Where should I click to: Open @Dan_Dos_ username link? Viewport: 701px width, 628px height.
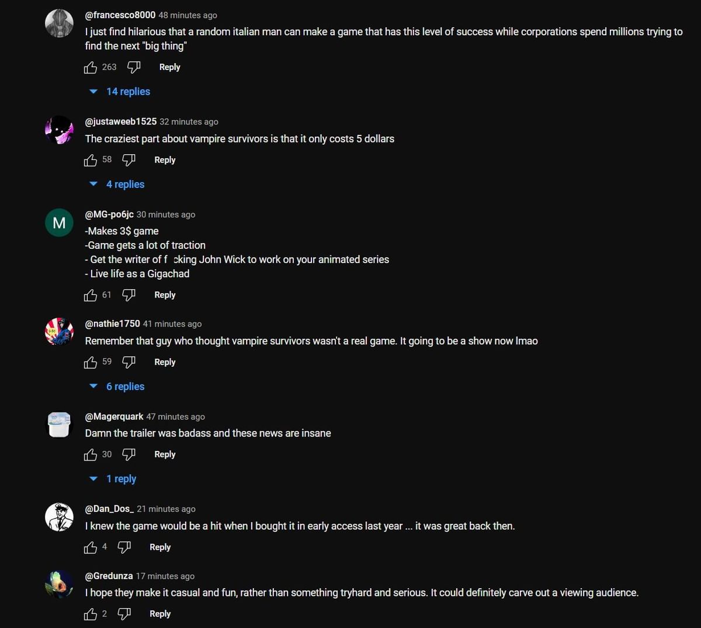pyautogui.click(x=109, y=509)
